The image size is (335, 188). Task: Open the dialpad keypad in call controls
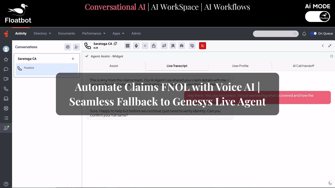tap(127, 46)
